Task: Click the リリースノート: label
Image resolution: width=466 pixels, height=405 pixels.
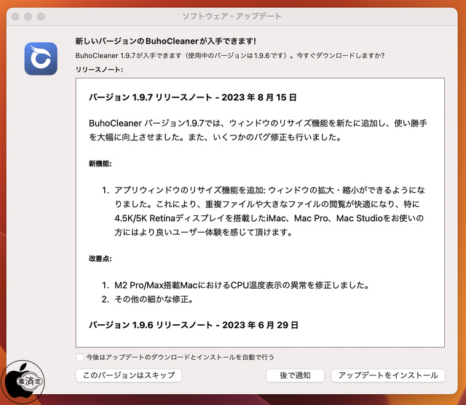Action: (x=100, y=70)
